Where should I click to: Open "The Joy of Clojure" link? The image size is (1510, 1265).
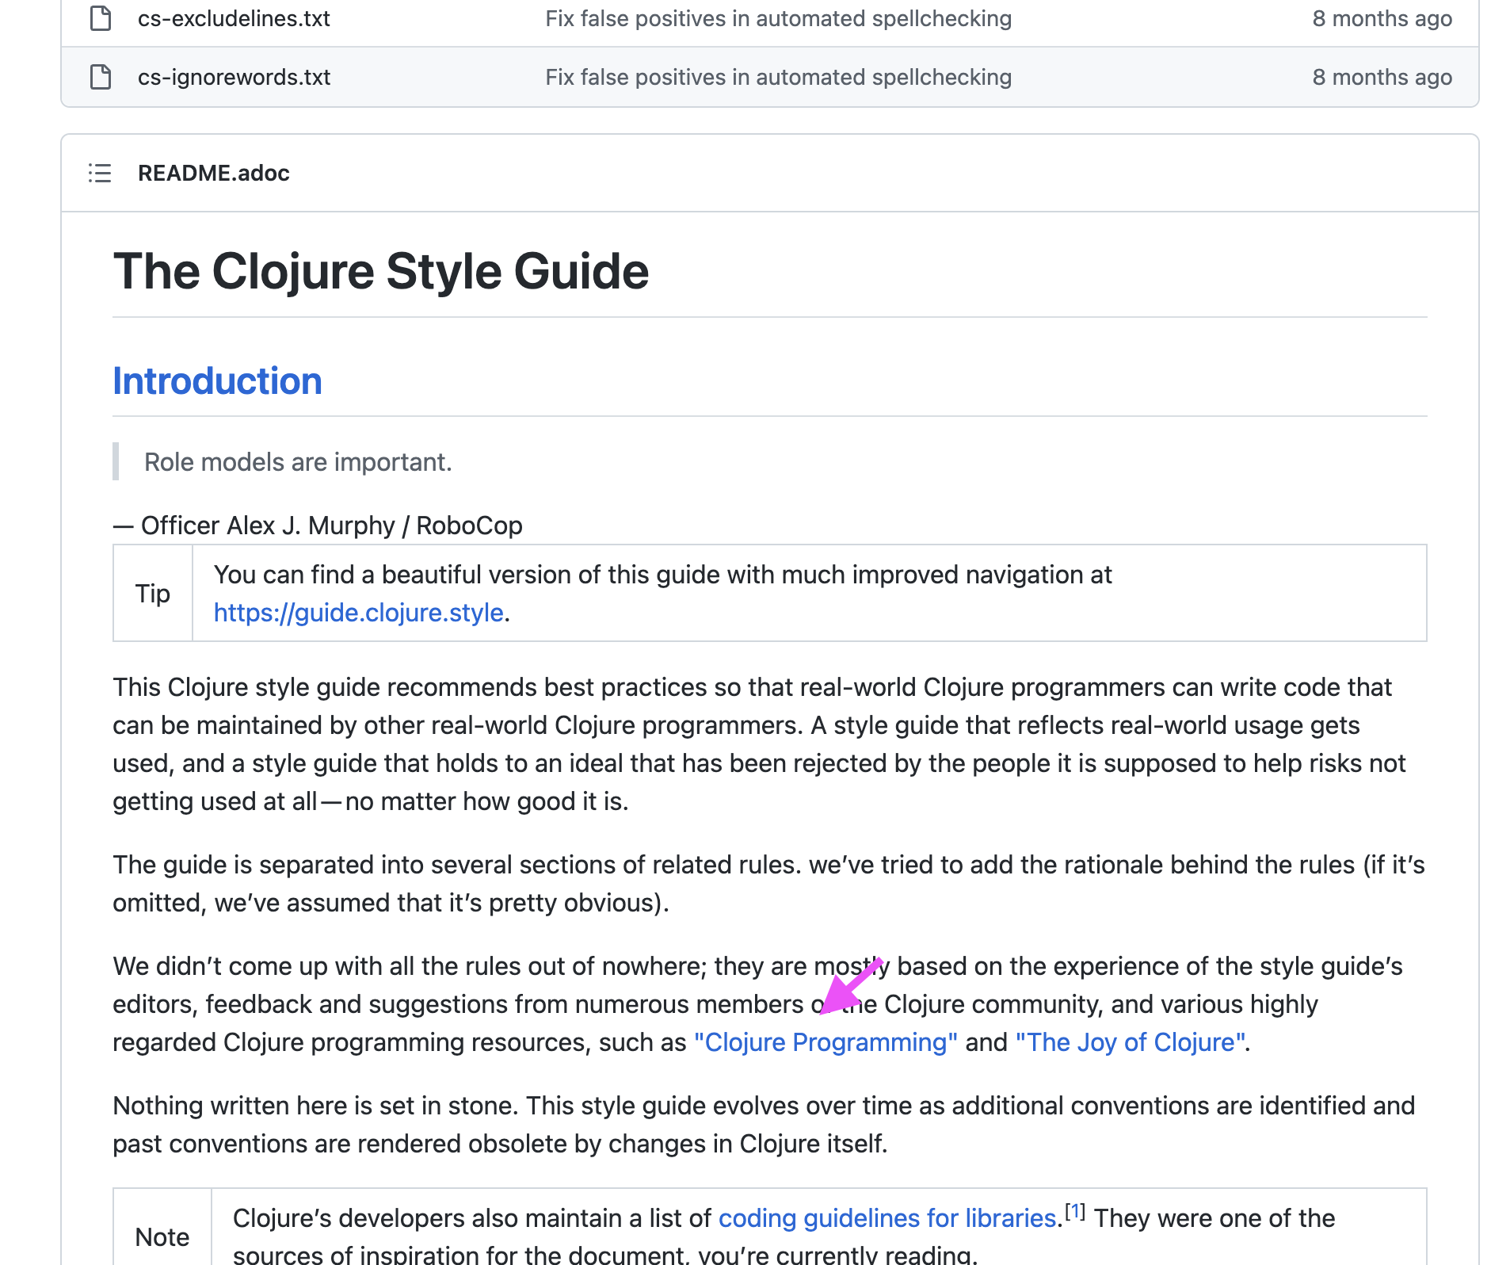1131,1042
